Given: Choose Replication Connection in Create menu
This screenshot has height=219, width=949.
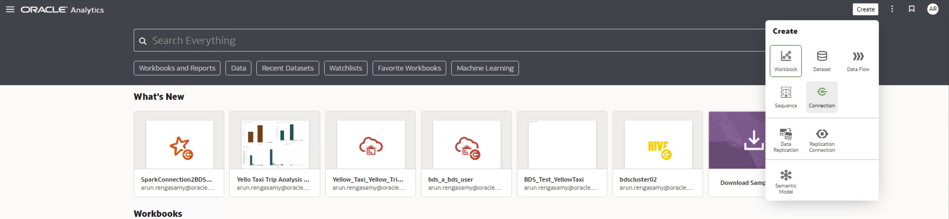Looking at the screenshot, I should point(822,140).
